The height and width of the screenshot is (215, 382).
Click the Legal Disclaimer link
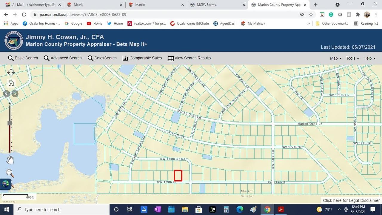351,200
